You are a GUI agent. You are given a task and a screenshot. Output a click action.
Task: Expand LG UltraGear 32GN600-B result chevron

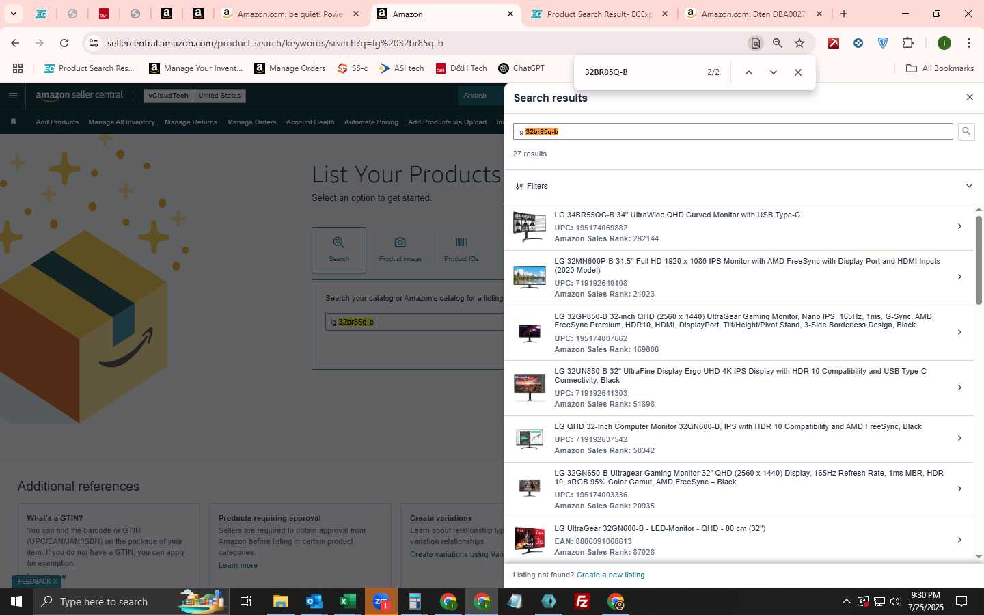tap(959, 540)
